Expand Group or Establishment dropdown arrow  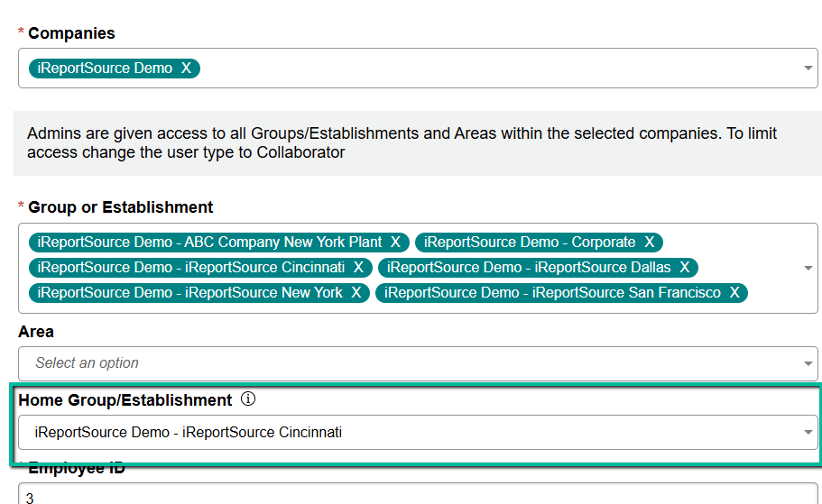point(808,268)
